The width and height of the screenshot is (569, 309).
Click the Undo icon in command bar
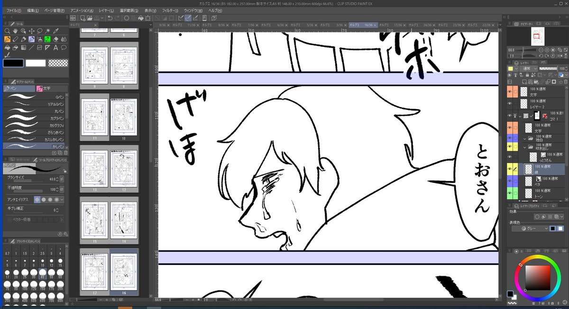coord(110,18)
